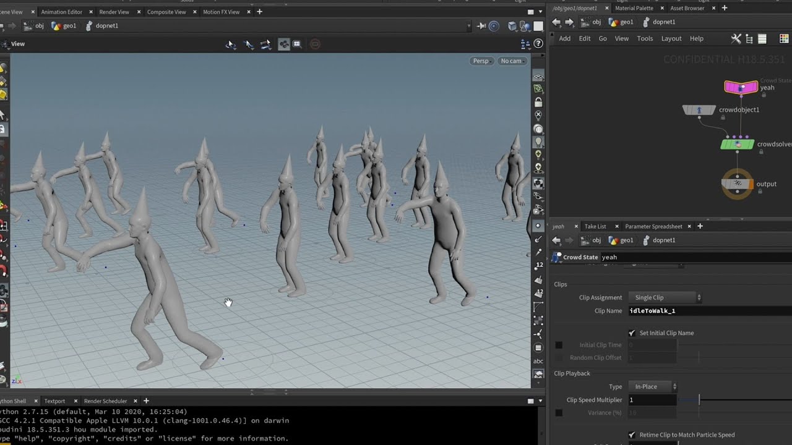Switch to the Animation Editor tab
Viewport: 792px width, 445px height.
62,12
